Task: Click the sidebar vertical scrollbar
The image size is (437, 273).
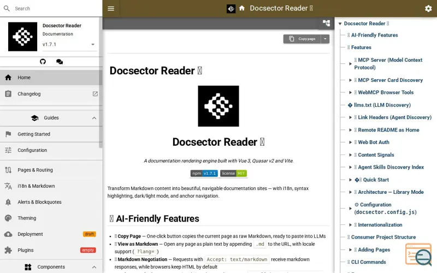Action: 101,83
